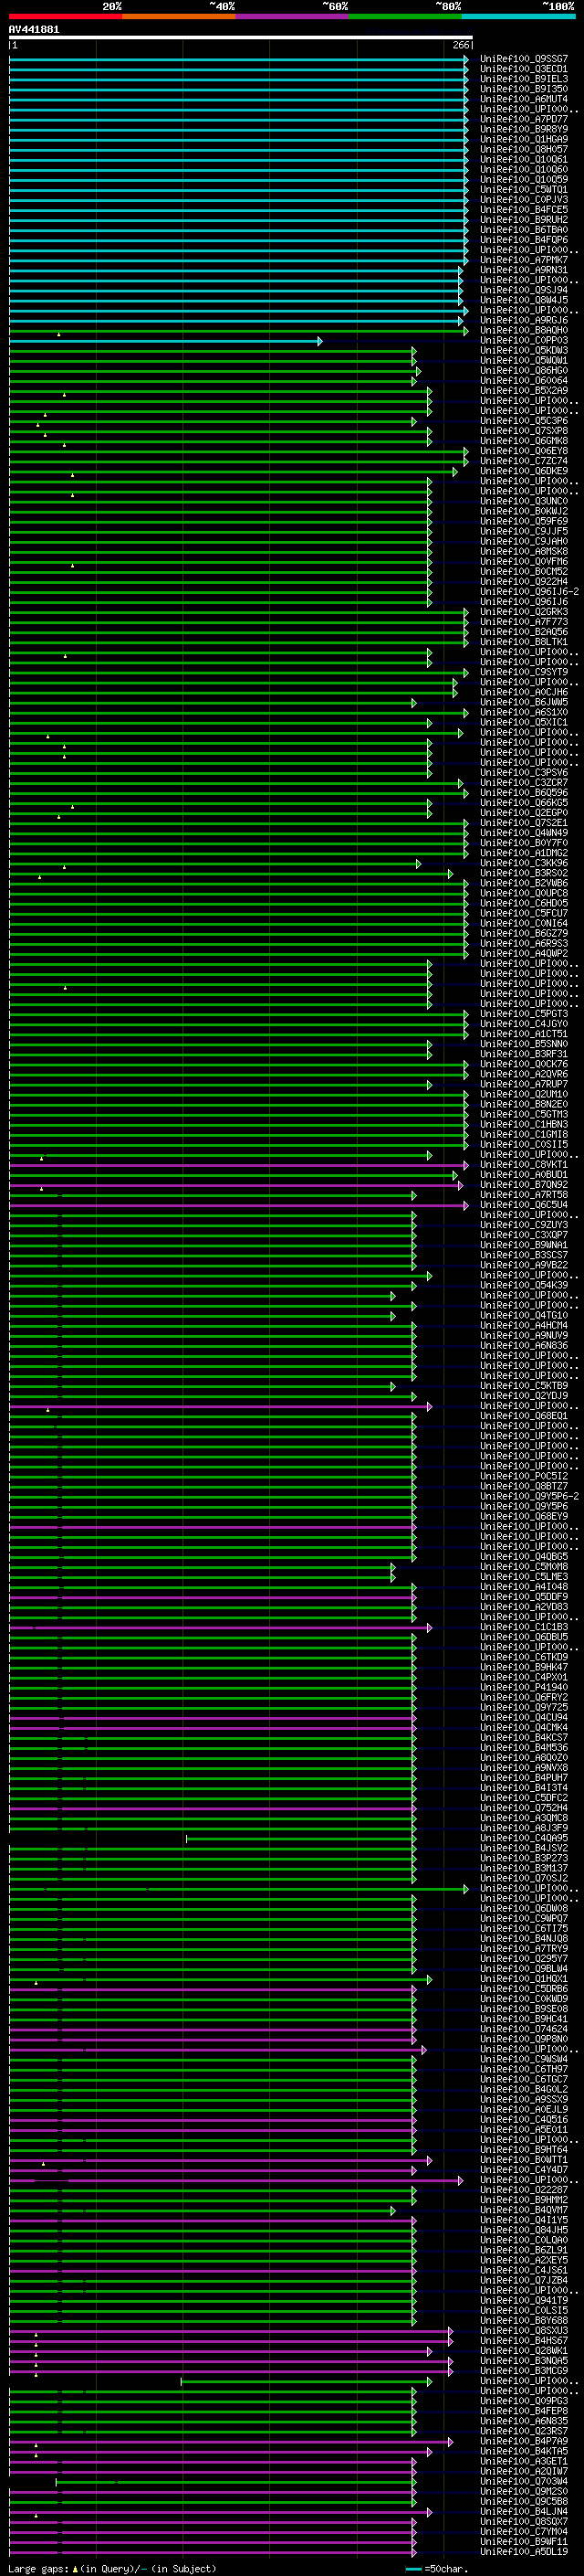Select hit label UniRef100_Q6C5U4
Viewport: 584px width, 2576px height.
pos(524,1205)
